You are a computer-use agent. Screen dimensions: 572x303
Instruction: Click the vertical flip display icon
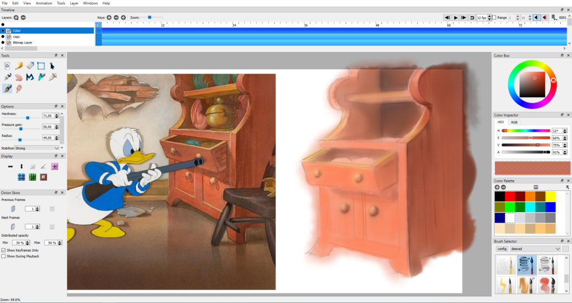pyautogui.click(x=22, y=166)
